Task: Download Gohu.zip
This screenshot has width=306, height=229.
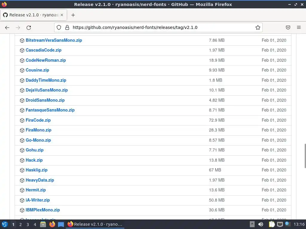Action: click(x=35, y=150)
